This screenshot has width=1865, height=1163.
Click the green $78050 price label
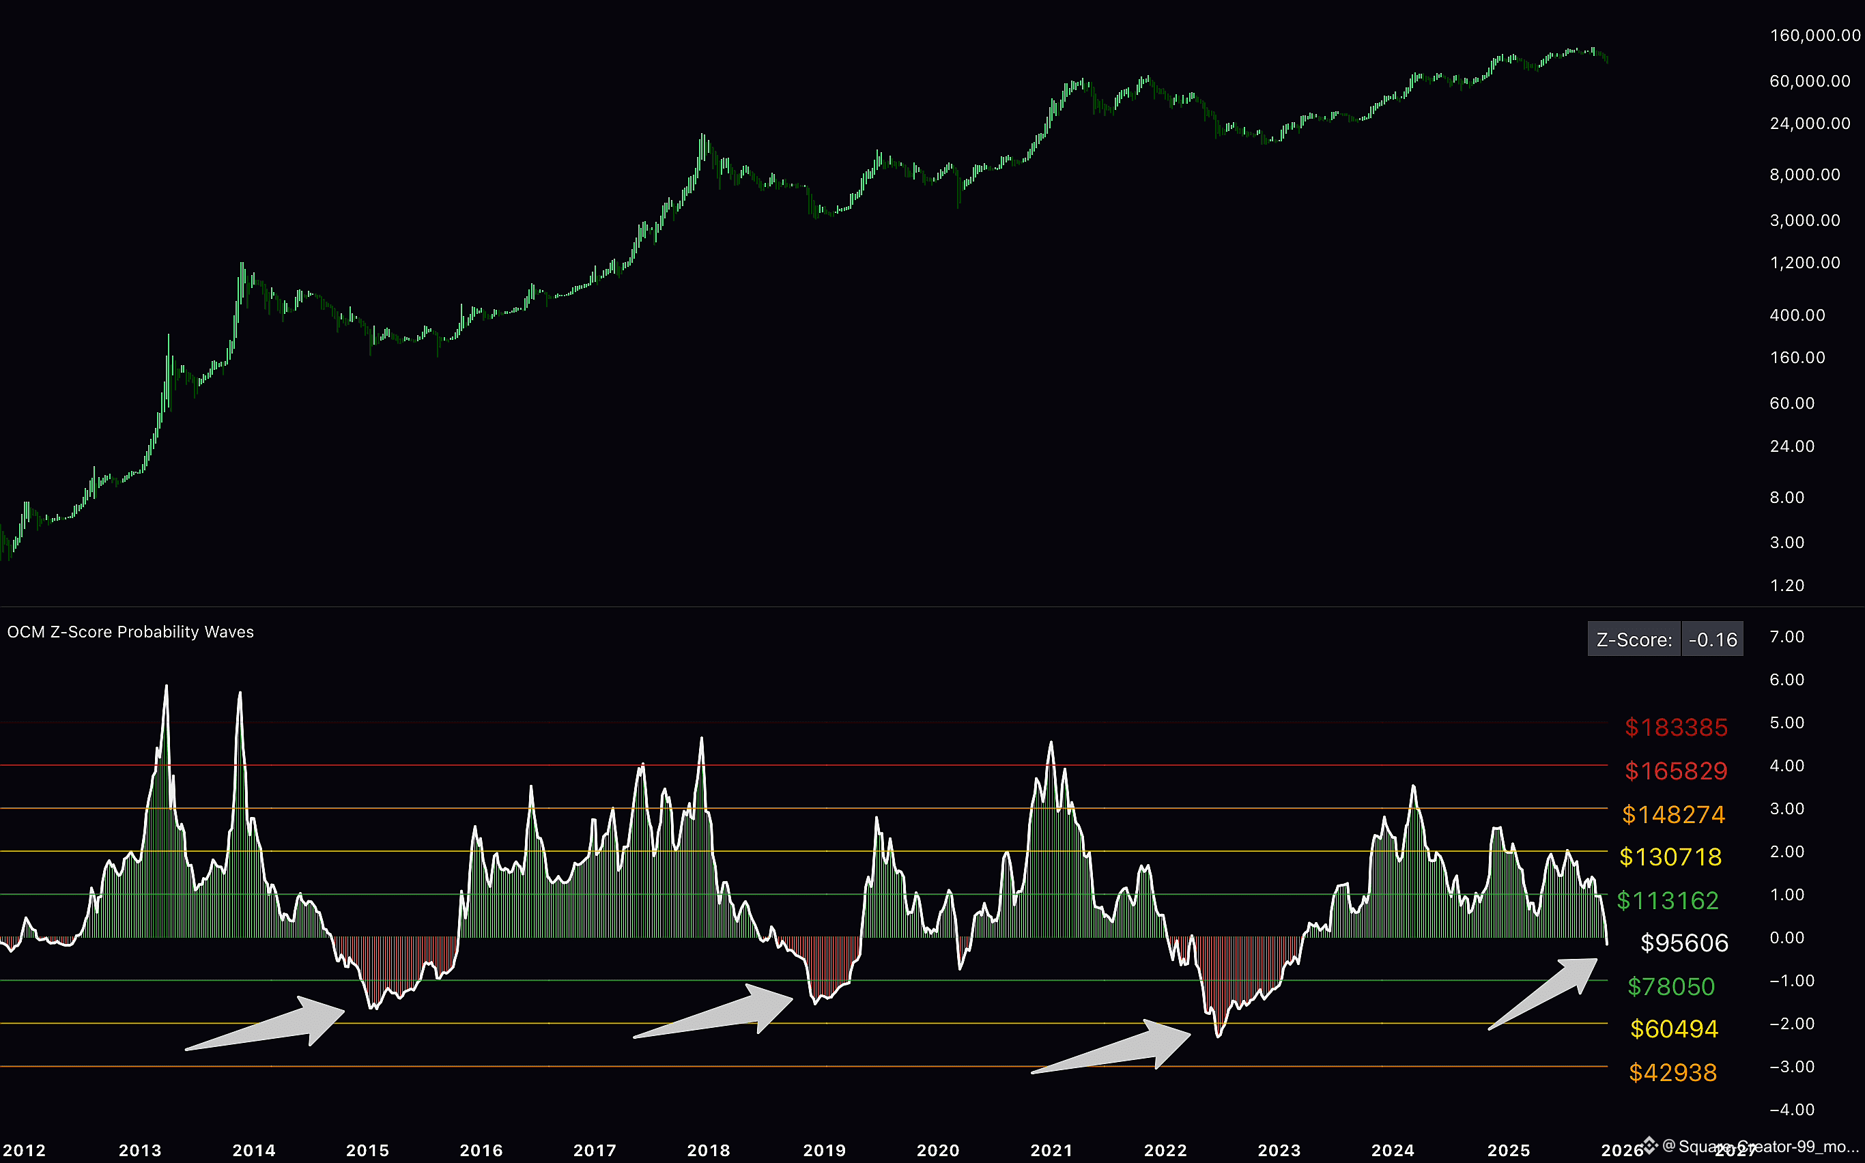[1671, 986]
